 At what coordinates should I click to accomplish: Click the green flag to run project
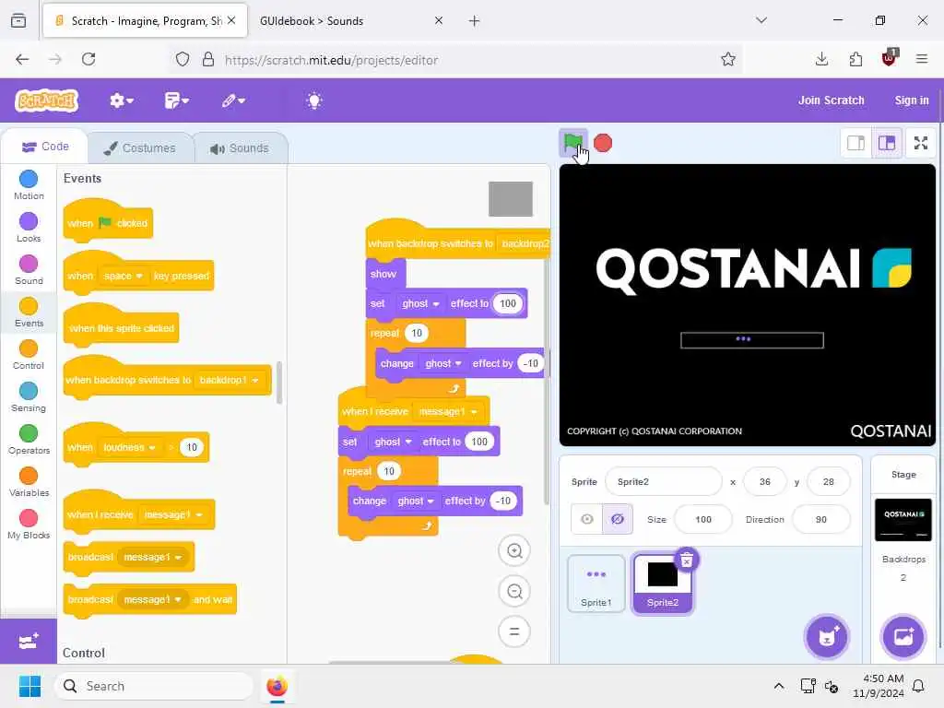572,143
